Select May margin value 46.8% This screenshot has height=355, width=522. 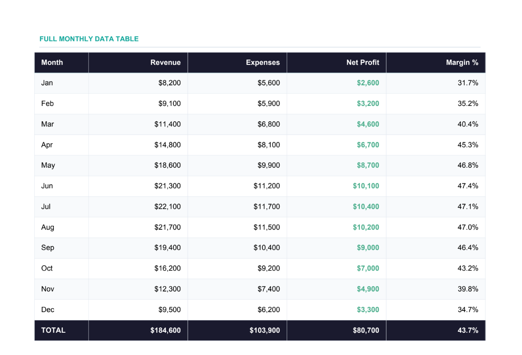(x=468, y=165)
